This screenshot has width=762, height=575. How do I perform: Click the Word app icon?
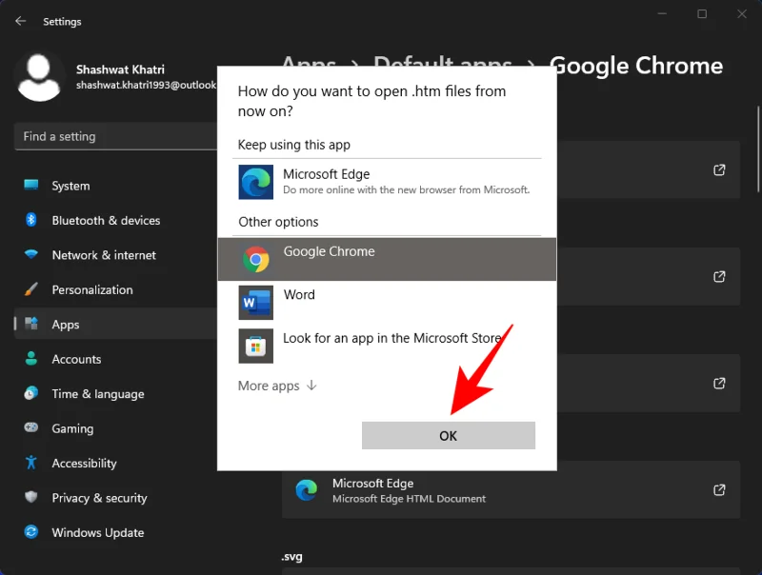(255, 302)
